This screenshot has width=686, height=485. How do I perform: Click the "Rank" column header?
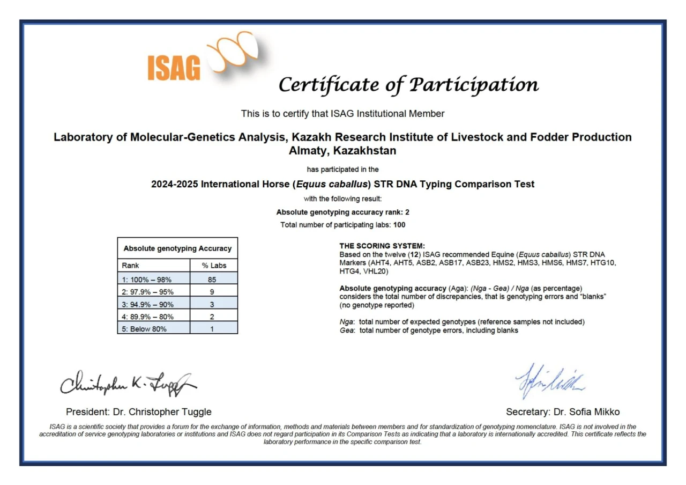pos(154,266)
